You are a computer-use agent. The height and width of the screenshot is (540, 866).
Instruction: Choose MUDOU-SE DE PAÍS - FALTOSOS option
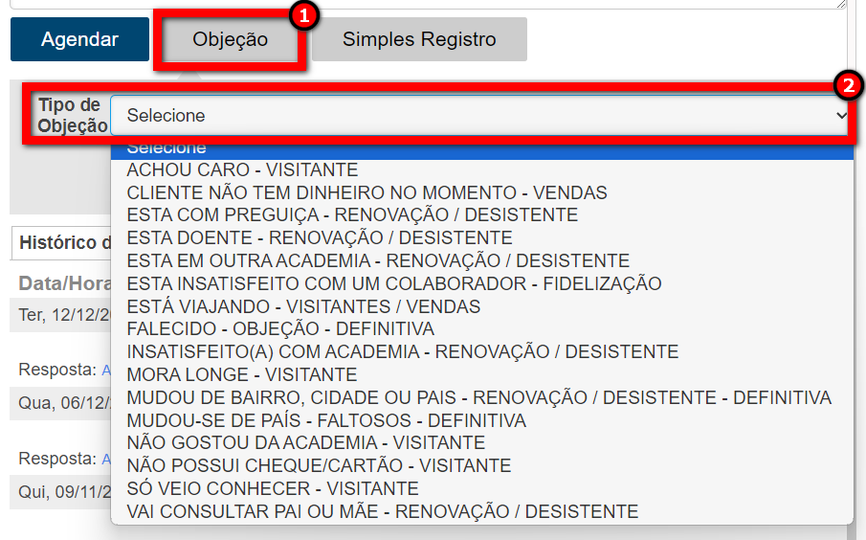click(x=326, y=420)
